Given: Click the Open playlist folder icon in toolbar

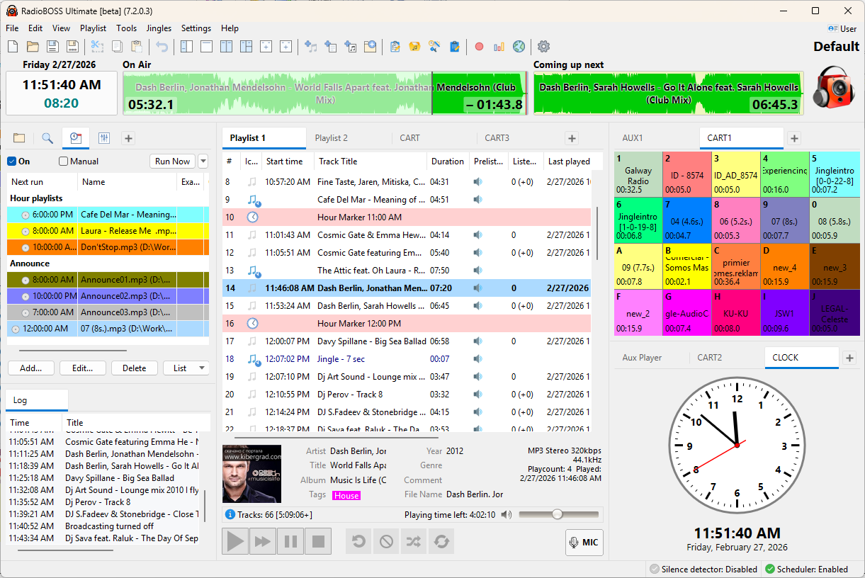Looking at the screenshot, I should pos(33,47).
